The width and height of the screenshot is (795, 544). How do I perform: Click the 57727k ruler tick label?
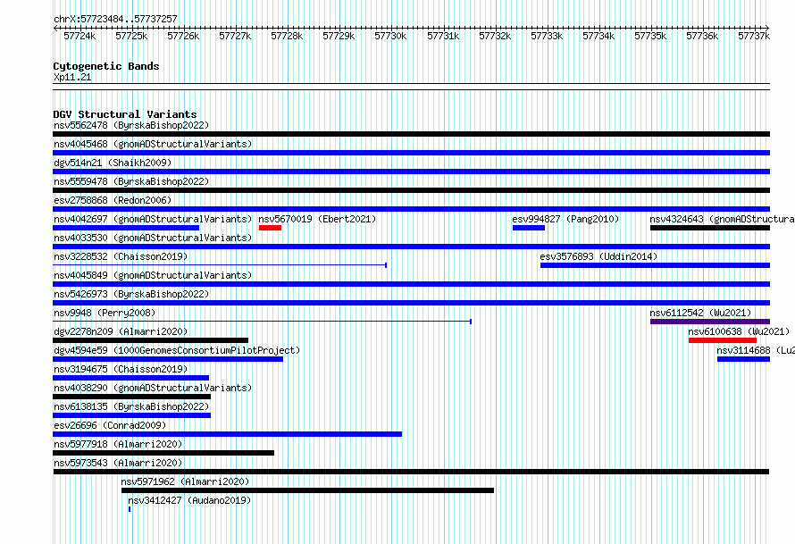coord(235,36)
